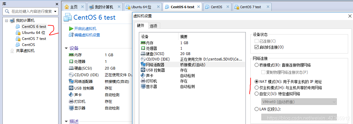Collapse the 描述 section in summary
The width and height of the screenshot is (353, 124).
point(66,122)
